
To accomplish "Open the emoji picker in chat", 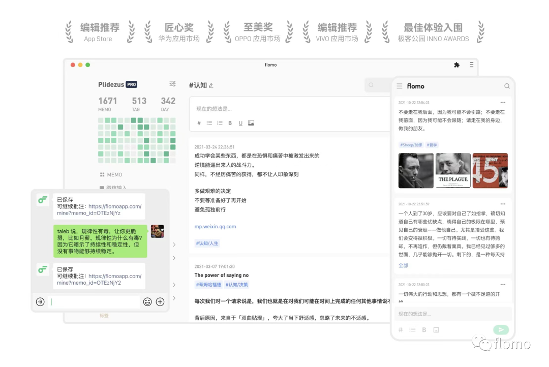I will click(147, 301).
